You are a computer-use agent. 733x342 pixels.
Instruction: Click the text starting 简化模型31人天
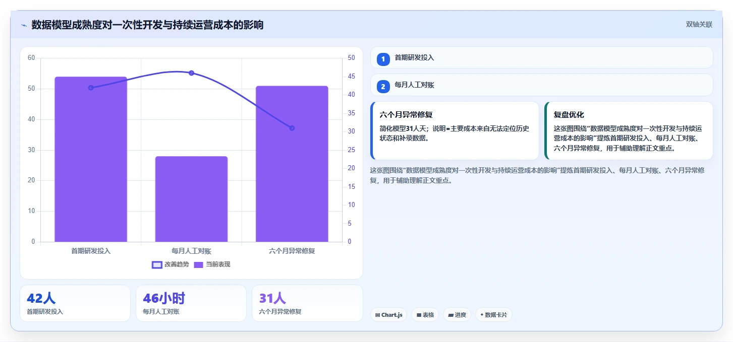(455, 133)
